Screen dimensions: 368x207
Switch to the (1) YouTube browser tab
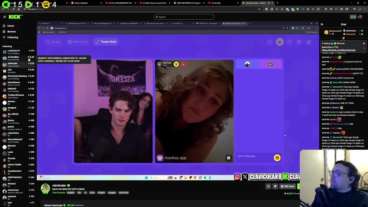[223, 3]
